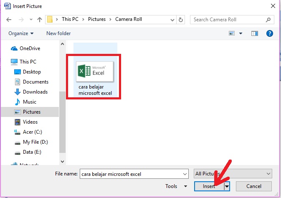
Task: Refresh the Camera Roll folder
Action: [181, 20]
